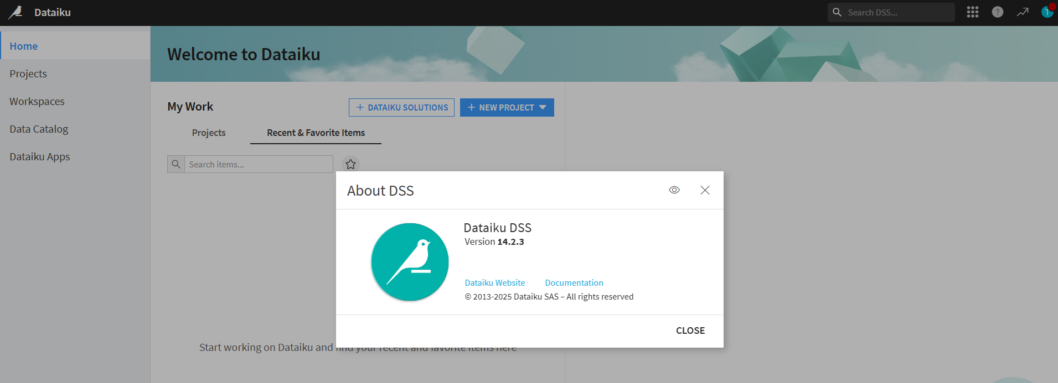Select the Recent & Favorite Items tab

pyautogui.click(x=316, y=133)
